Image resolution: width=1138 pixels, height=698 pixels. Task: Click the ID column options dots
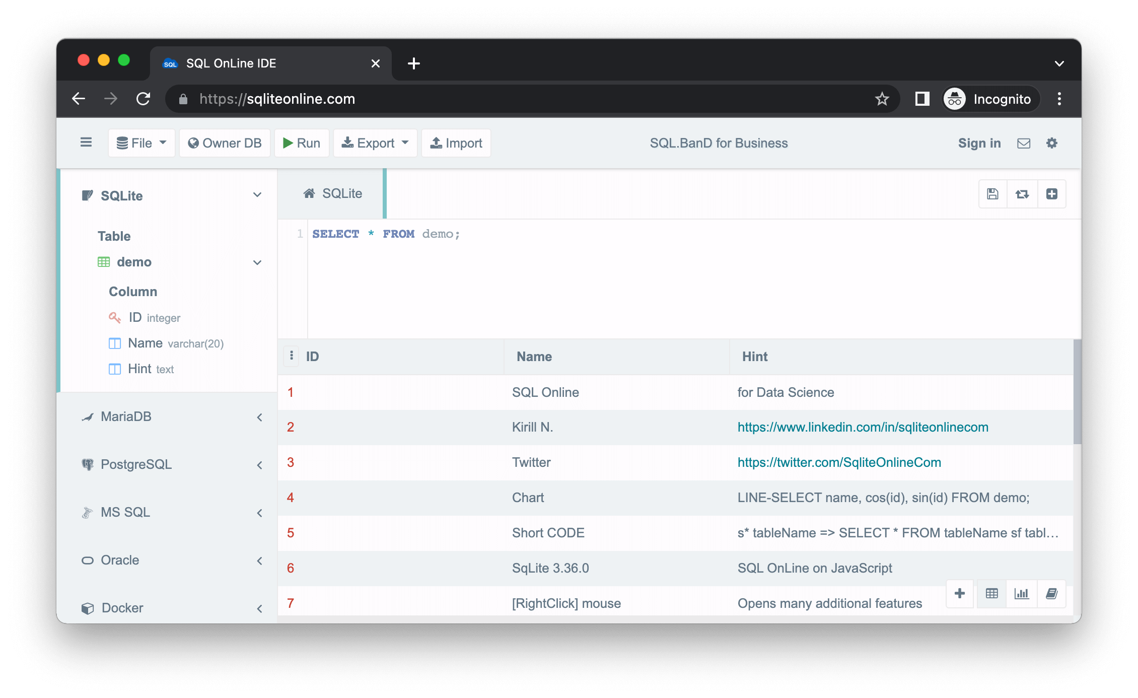click(x=292, y=356)
